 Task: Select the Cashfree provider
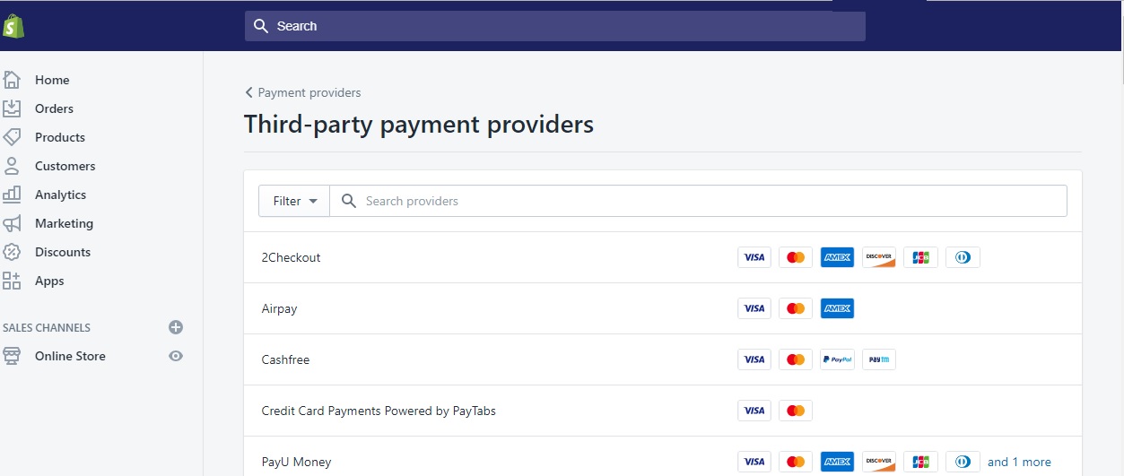(x=663, y=359)
